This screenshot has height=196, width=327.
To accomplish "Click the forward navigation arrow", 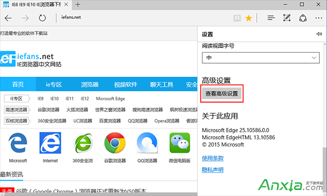I will coord(25,18).
